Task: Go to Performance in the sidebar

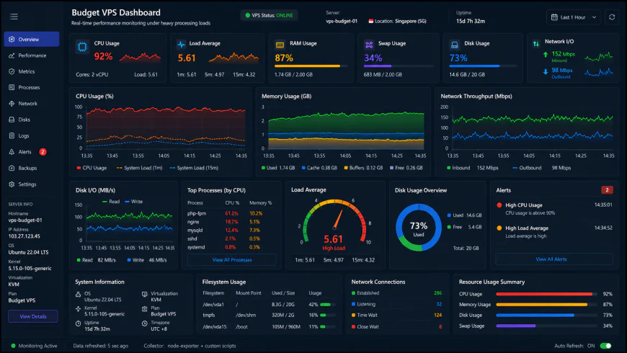Action: tap(32, 55)
